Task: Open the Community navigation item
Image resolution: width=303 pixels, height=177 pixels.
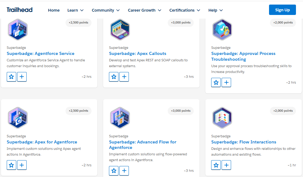Action: pos(103,10)
